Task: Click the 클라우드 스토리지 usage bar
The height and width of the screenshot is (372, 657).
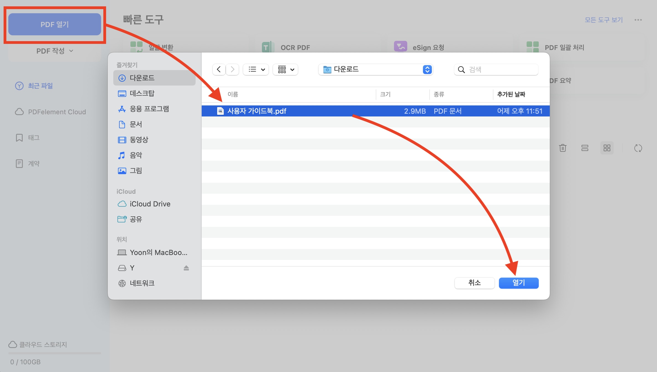Action: (54, 353)
